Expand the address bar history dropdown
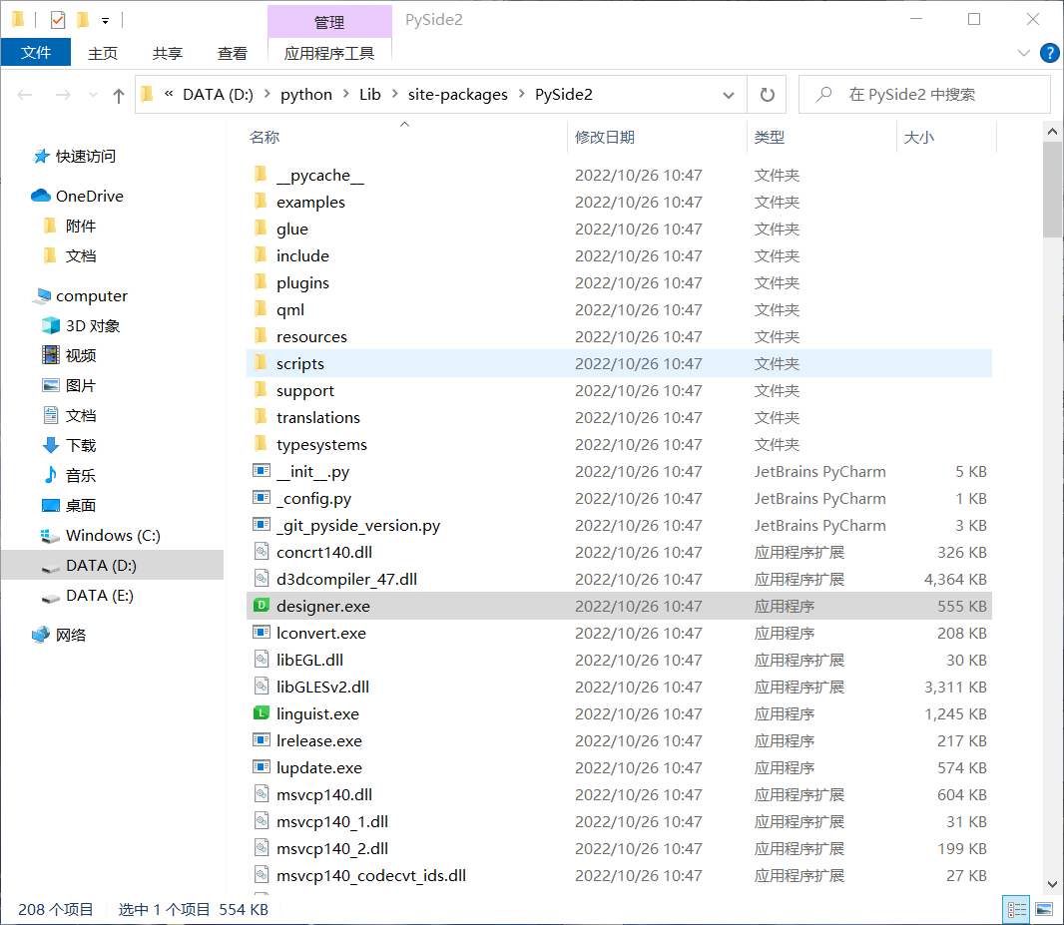Screen dimensions: 1064x925 click(729, 95)
